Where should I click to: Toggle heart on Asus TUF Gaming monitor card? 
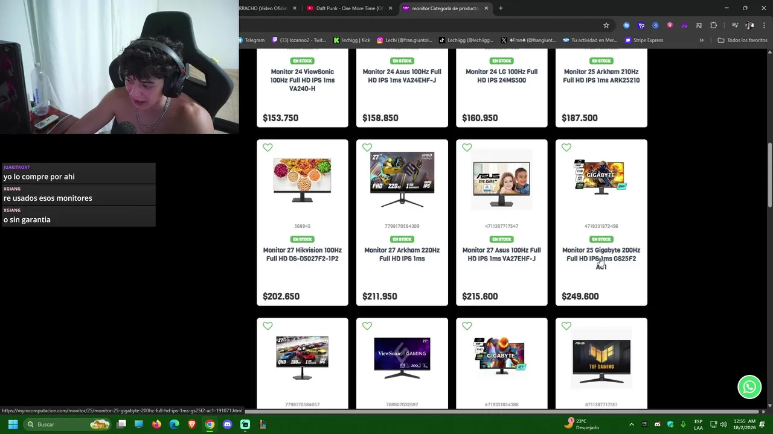[566, 326]
